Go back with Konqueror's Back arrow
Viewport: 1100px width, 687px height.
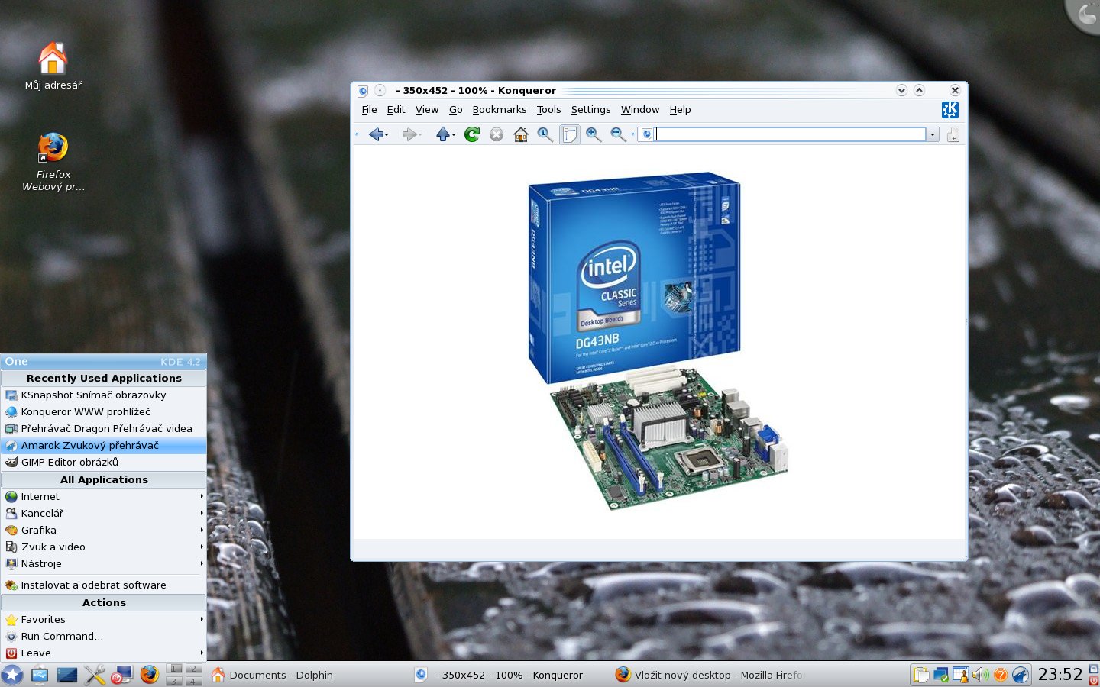pos(376,134)
